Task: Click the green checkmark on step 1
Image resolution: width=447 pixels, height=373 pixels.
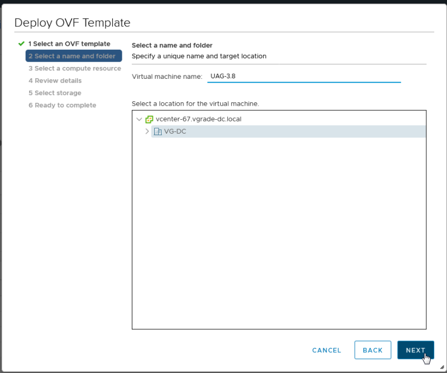Action: (x=21, y=44)
